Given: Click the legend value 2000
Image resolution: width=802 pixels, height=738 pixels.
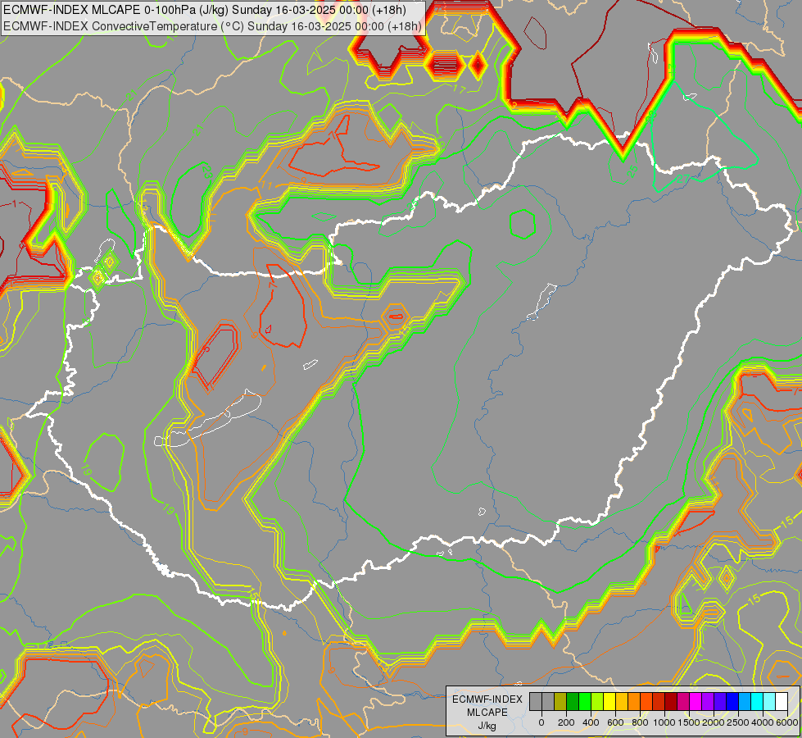Looking at the screenshot, I should (714, 722).
